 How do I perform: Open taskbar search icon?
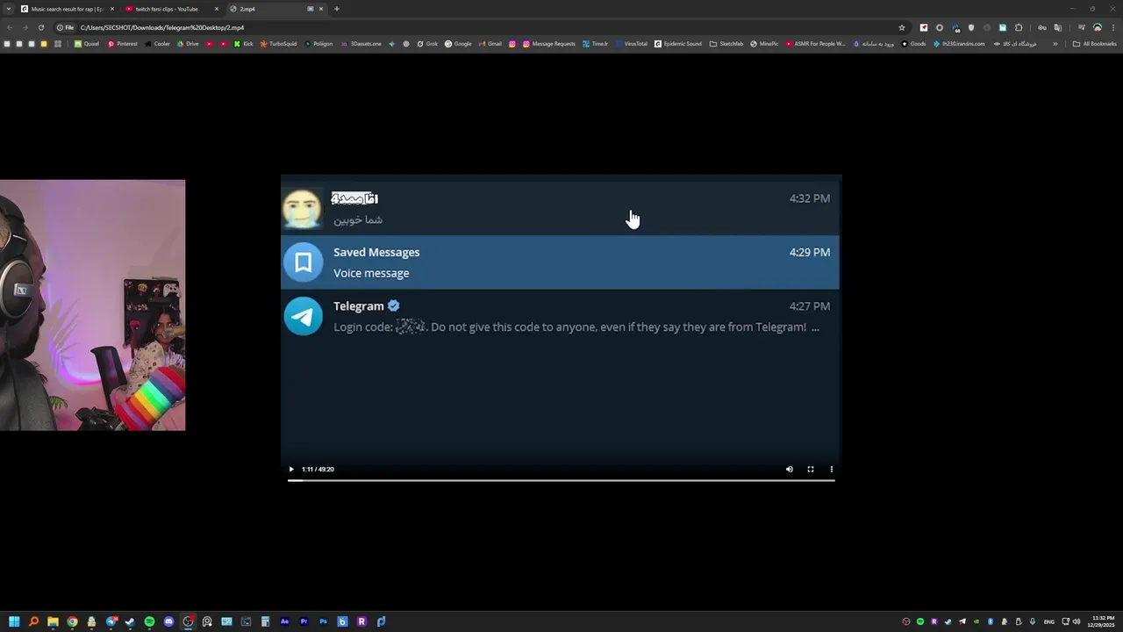[33, 621]
